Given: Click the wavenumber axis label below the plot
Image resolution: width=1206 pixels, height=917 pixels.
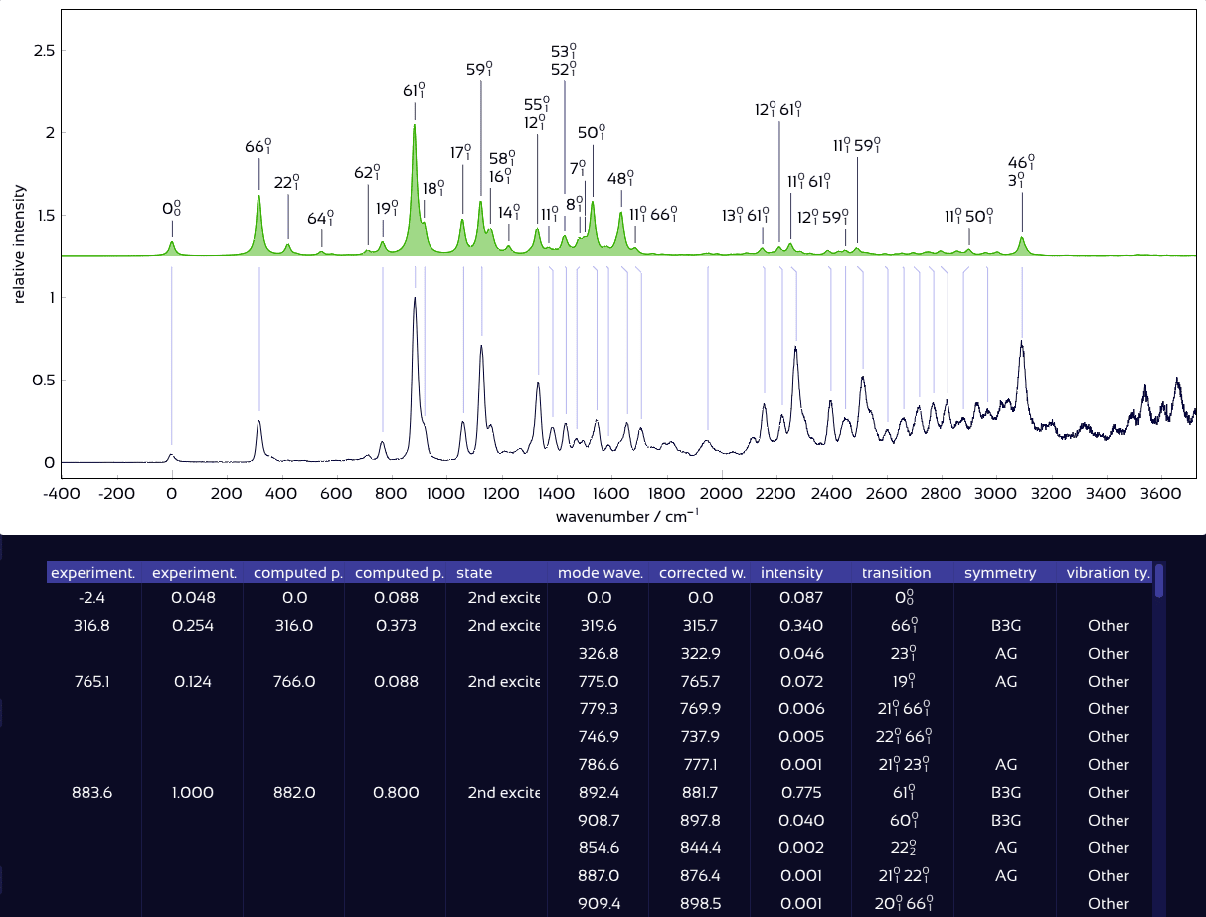Looking at the screenshot, I should tap(627, 517).
